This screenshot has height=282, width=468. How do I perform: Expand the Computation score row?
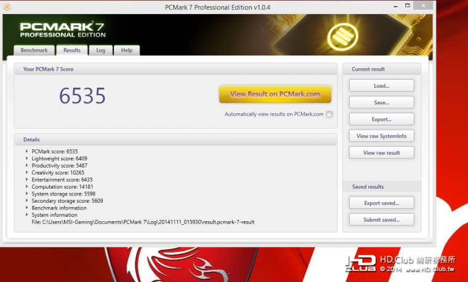click(27, 186)
